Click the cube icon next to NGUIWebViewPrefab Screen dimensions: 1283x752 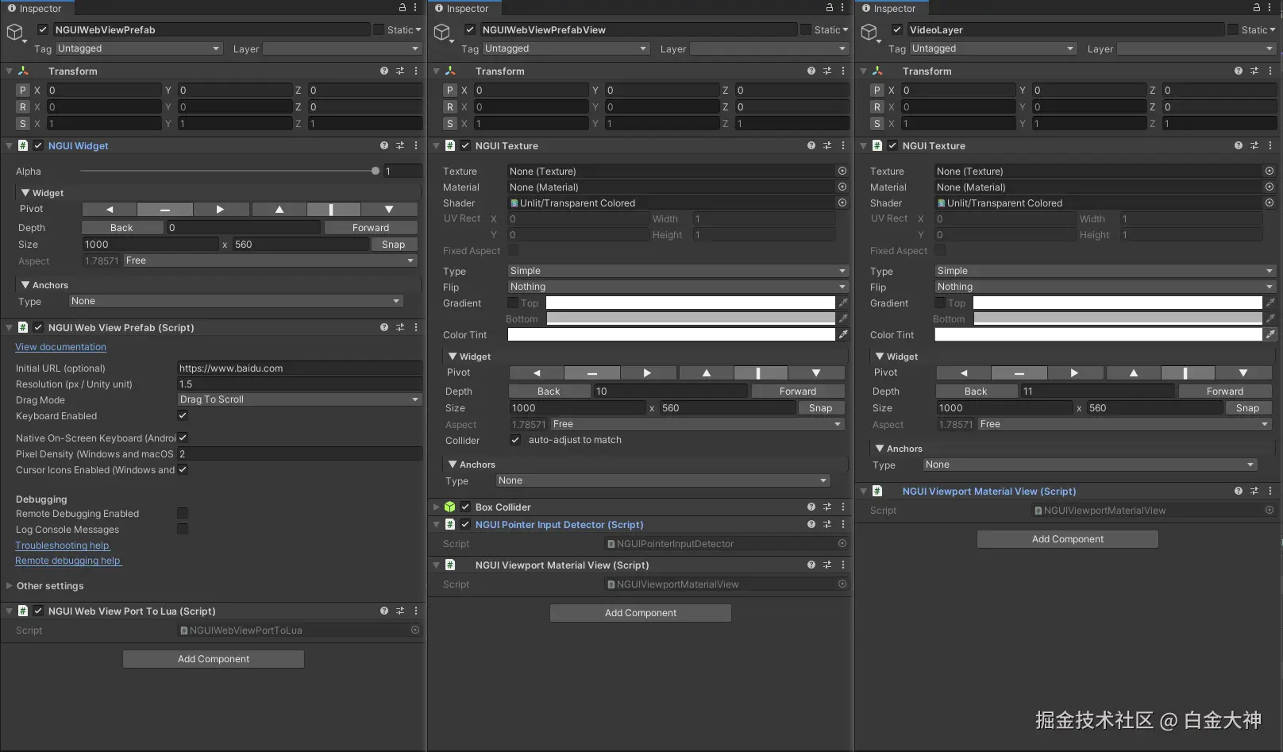pos(15,30)
